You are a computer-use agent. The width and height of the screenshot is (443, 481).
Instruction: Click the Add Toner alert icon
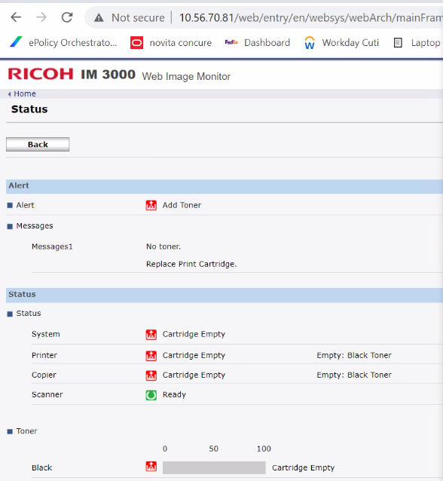[151, 205]
